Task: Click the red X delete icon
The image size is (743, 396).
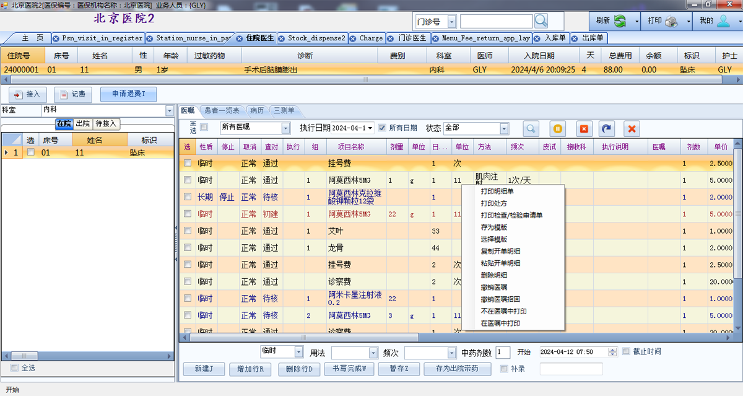Action: [632, 128]
